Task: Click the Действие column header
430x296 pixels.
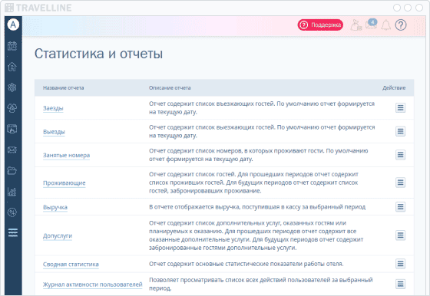Action: [x=394, y=88]
